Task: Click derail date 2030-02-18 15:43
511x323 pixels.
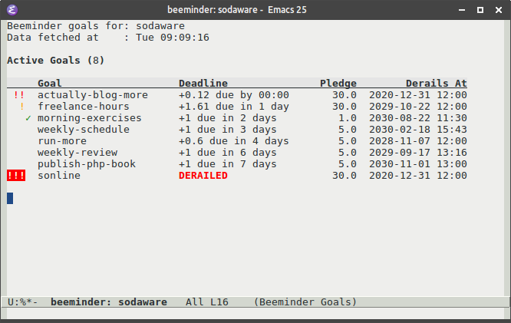Action: [x=418, y=130]
